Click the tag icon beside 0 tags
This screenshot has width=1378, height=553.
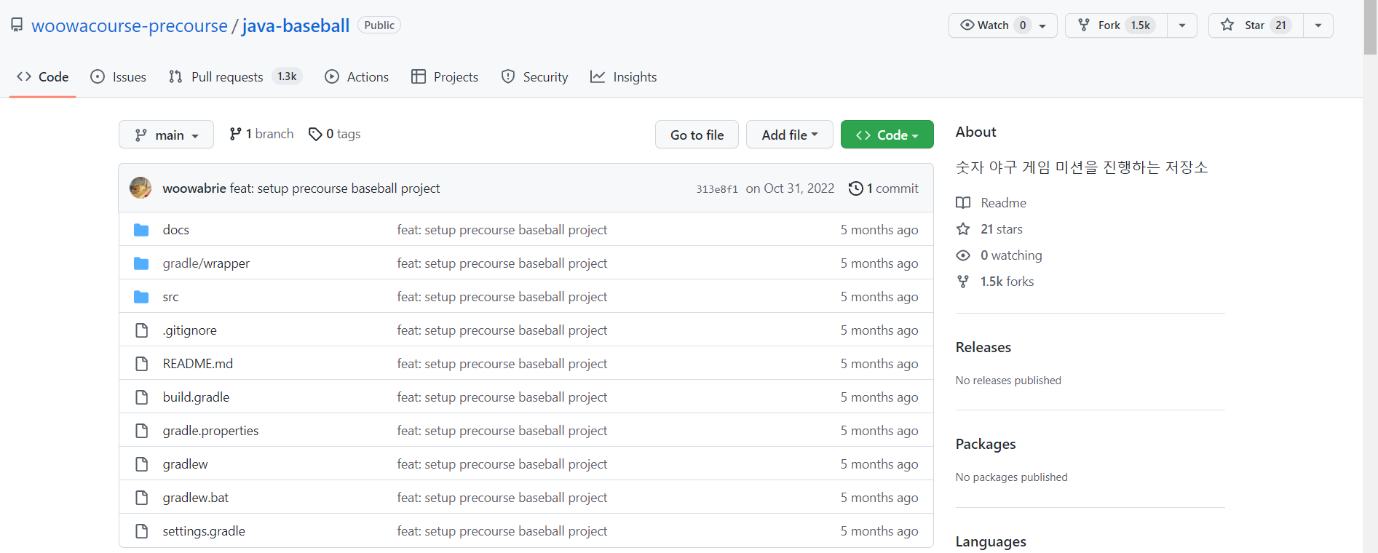[315, 134]
